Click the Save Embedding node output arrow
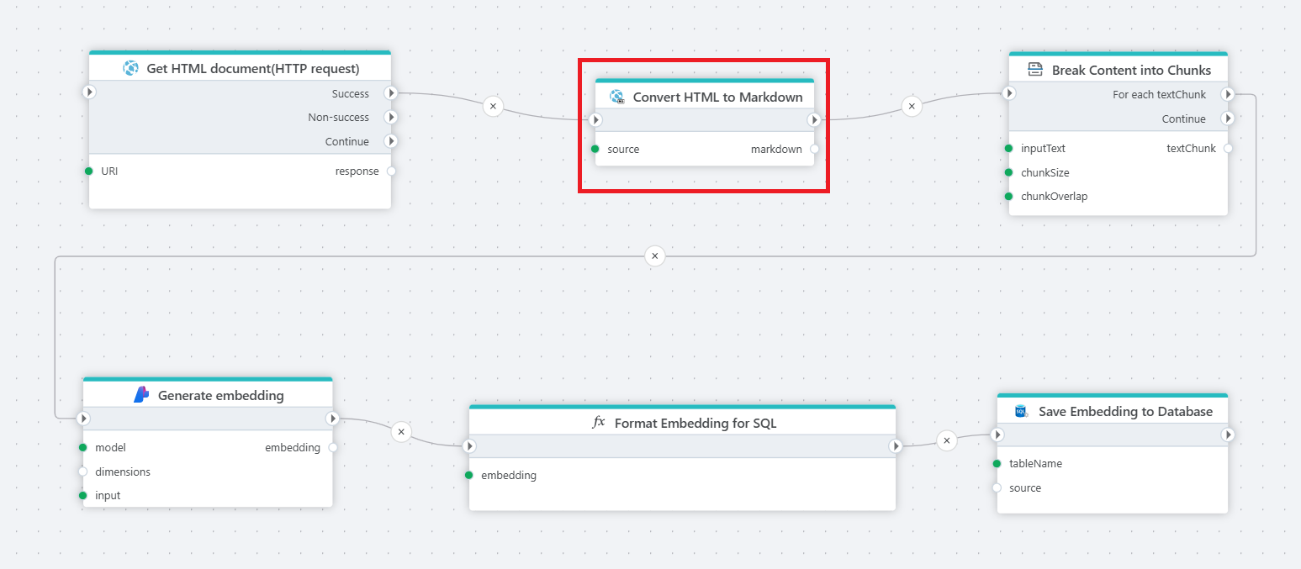The height and width of the screenshot is (569, 1301). pyautogui.click(x=1228, y=435)
